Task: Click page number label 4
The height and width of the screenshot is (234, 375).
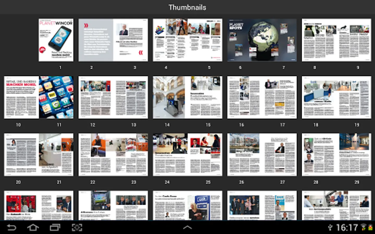Action: 166,67
